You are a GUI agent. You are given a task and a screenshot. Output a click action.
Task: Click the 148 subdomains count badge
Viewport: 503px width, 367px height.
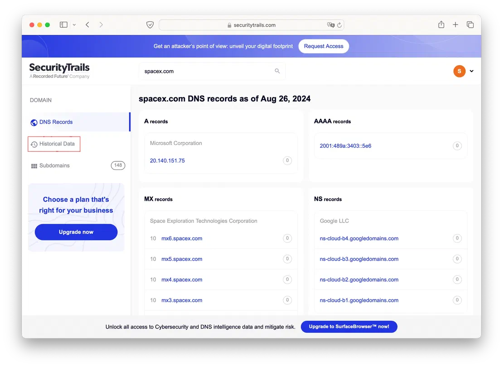[118, 165]
